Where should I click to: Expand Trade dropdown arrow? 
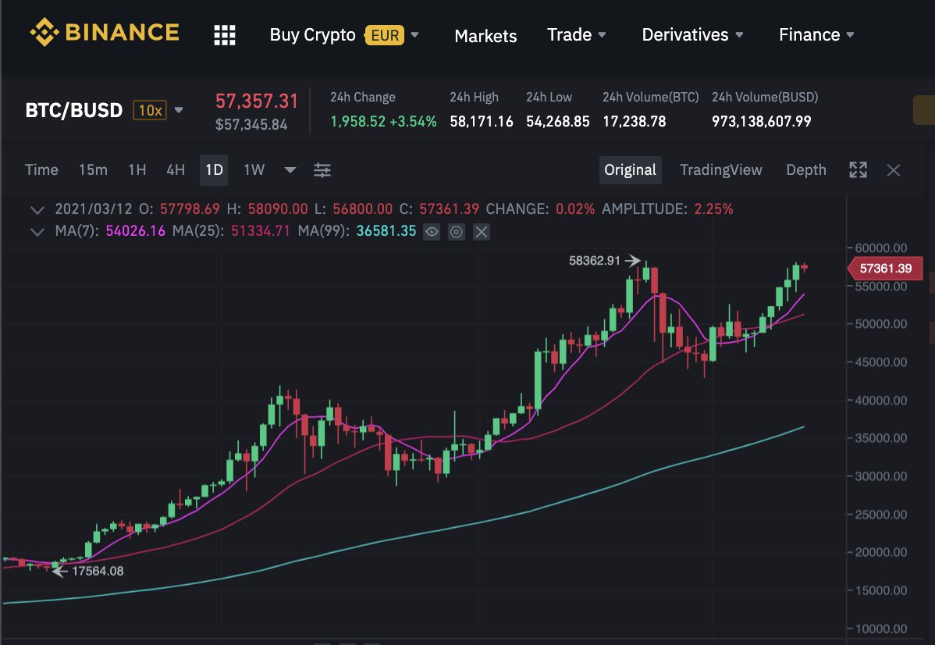tap(603, 34)
